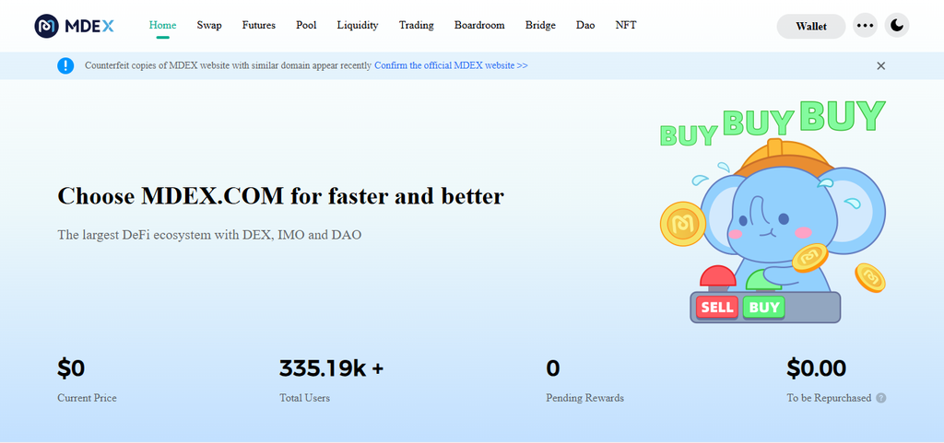Click the green BUY button graphic
The image size is (944, 443).
(x=764, y=308)
